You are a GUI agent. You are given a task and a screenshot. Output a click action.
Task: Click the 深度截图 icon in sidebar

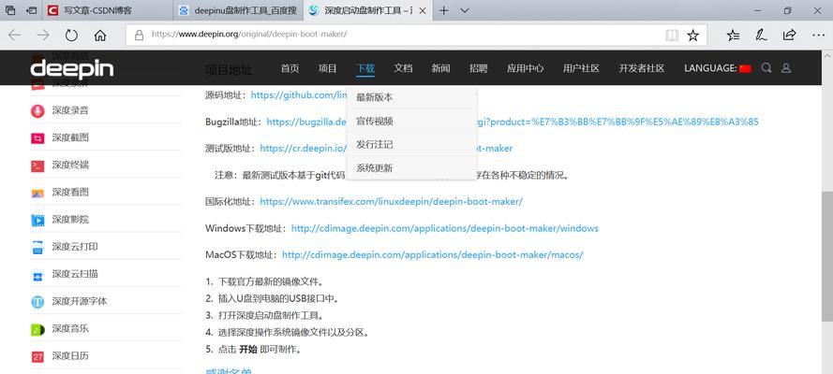pos(37,138)
